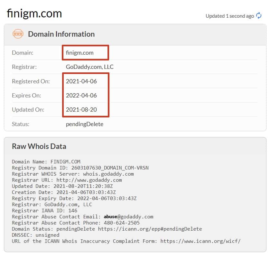Screen dimensions: 271x257
Task: Click the http://www.godaddy.com registrar URL
Action: (89, 180)
